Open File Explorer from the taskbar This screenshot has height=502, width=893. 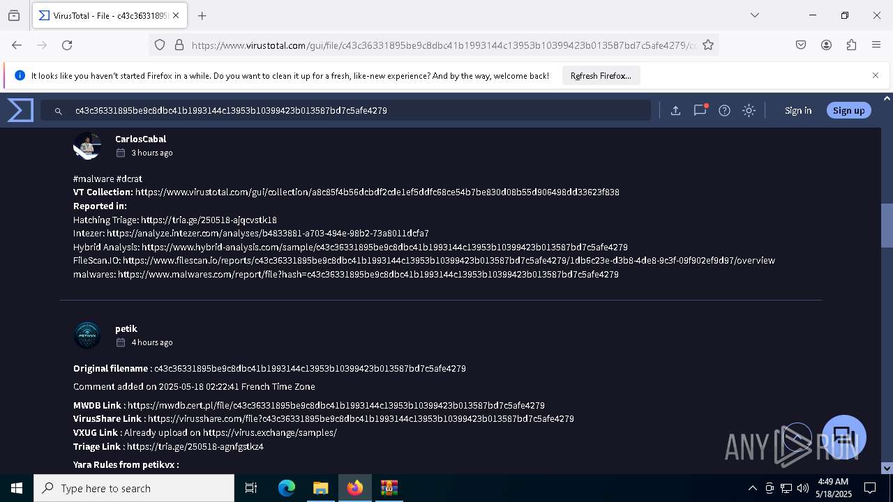coord(320,488)
